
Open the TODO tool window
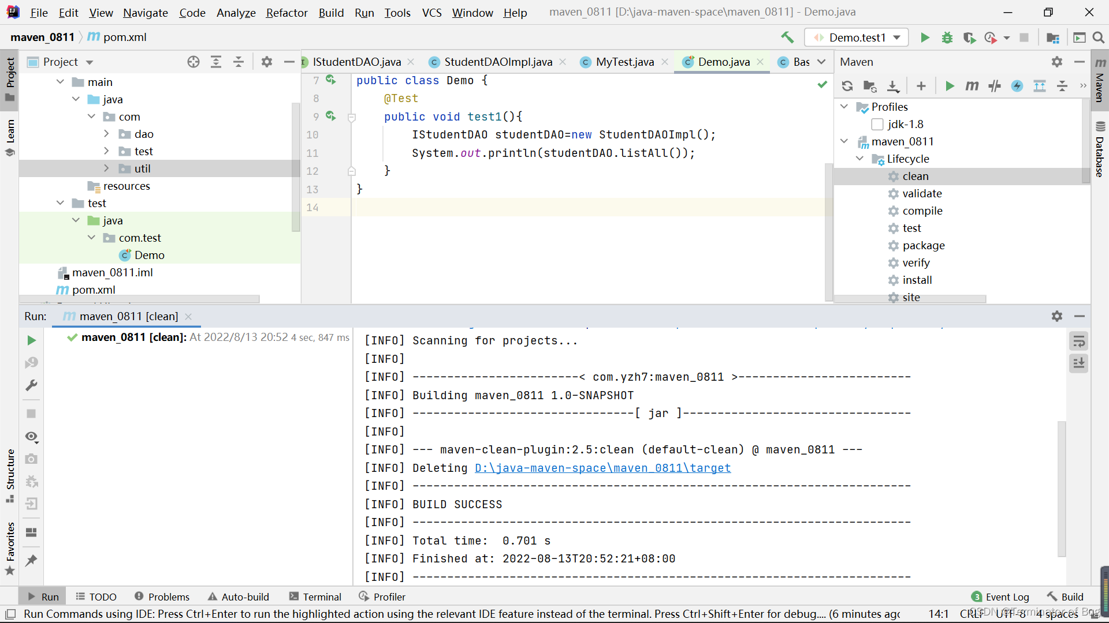[96, 597]
